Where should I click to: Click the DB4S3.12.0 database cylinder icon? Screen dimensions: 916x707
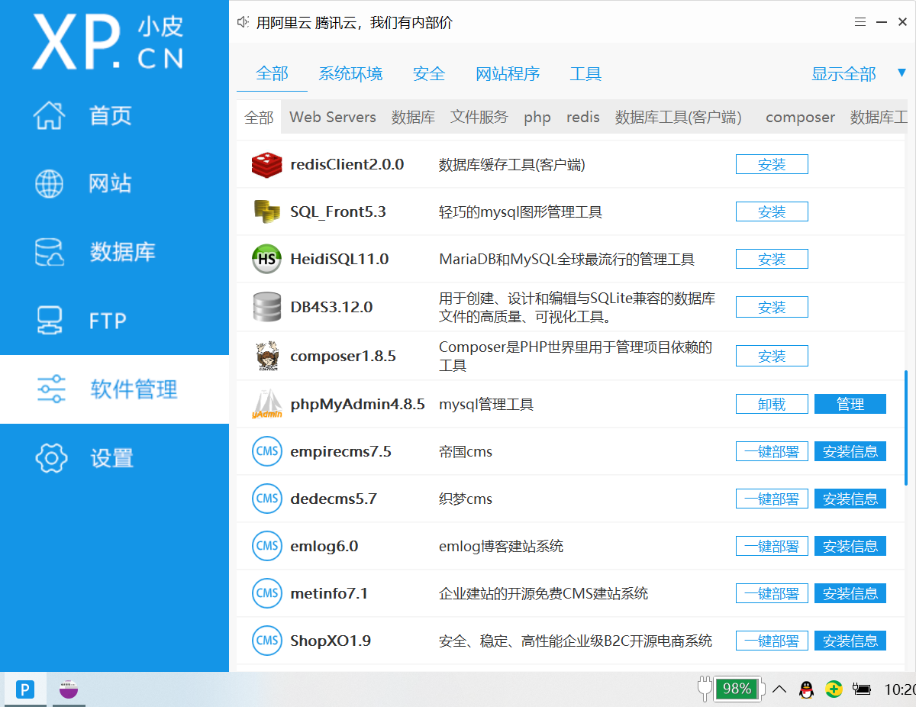tap(267, 307)
